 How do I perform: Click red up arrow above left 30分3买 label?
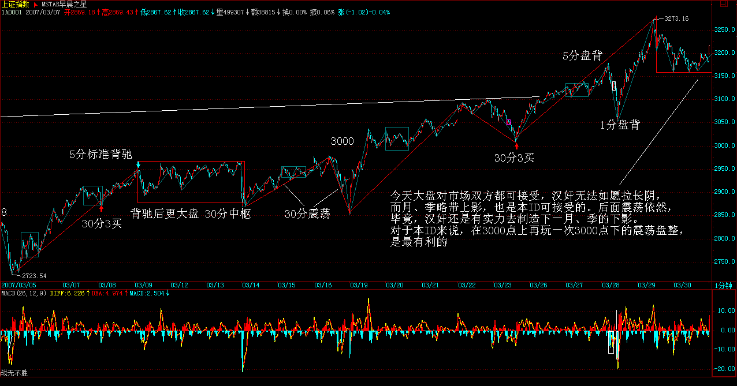(101, 208)
